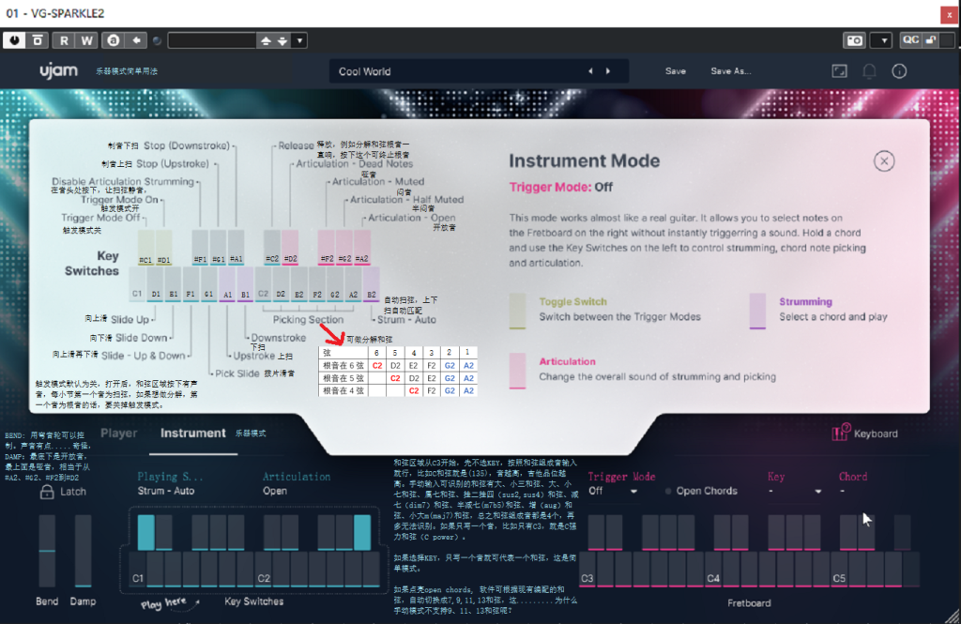Switch to the Player tab
This screenshot has width=961, height=624.
[x=119, y=433]
